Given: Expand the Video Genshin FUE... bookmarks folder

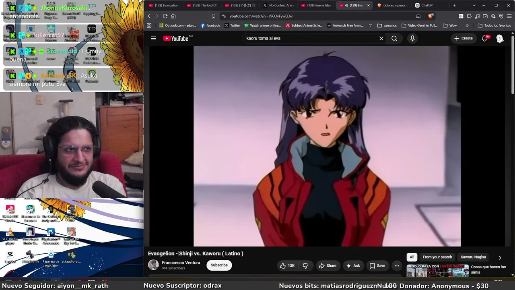Looking at the screenshot, I should pos(420,25).
